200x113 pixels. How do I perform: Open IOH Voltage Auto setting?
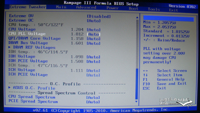click(93, 57)
